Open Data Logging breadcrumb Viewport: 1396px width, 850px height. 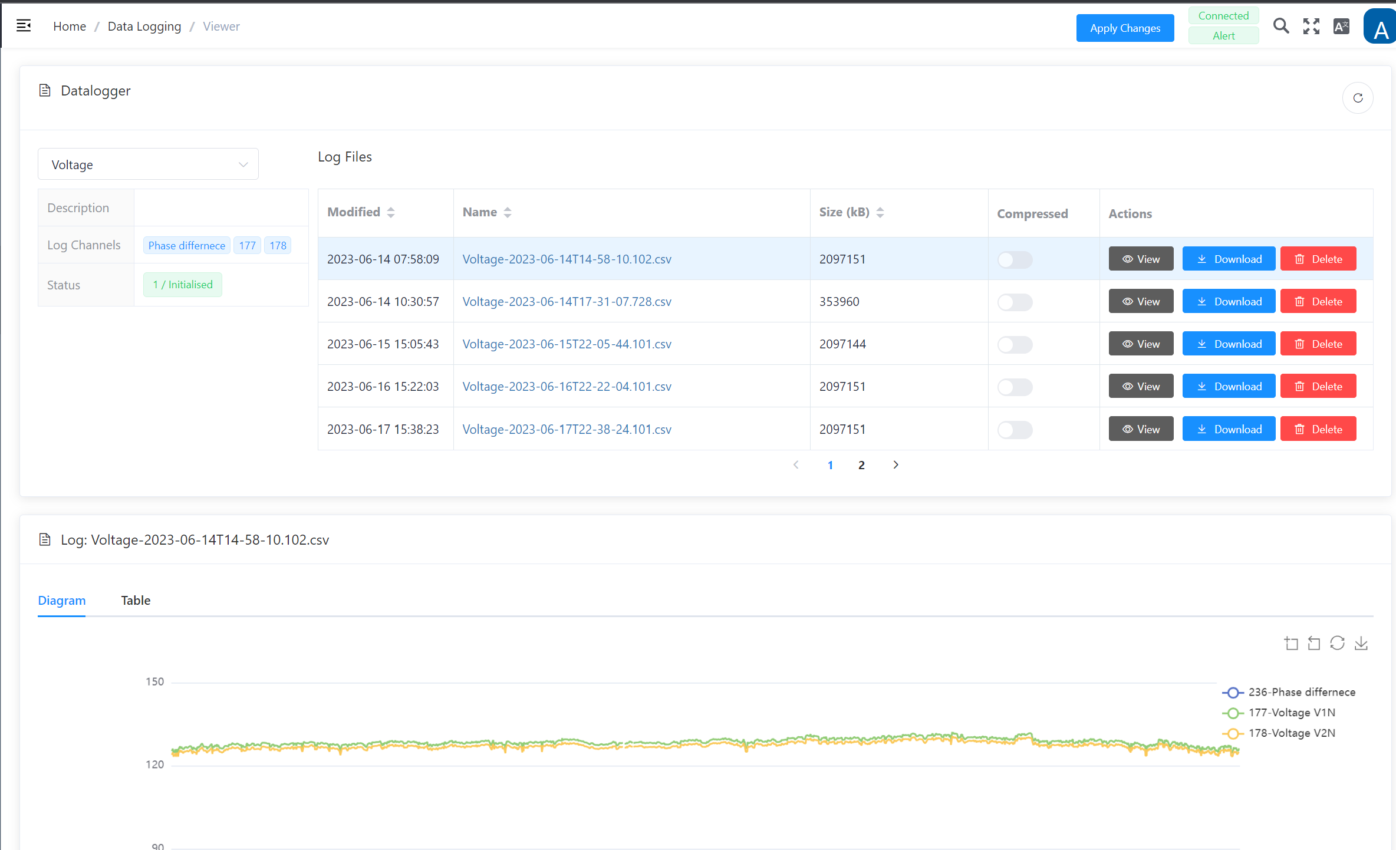pyautogui.click(x=144, y=27)
